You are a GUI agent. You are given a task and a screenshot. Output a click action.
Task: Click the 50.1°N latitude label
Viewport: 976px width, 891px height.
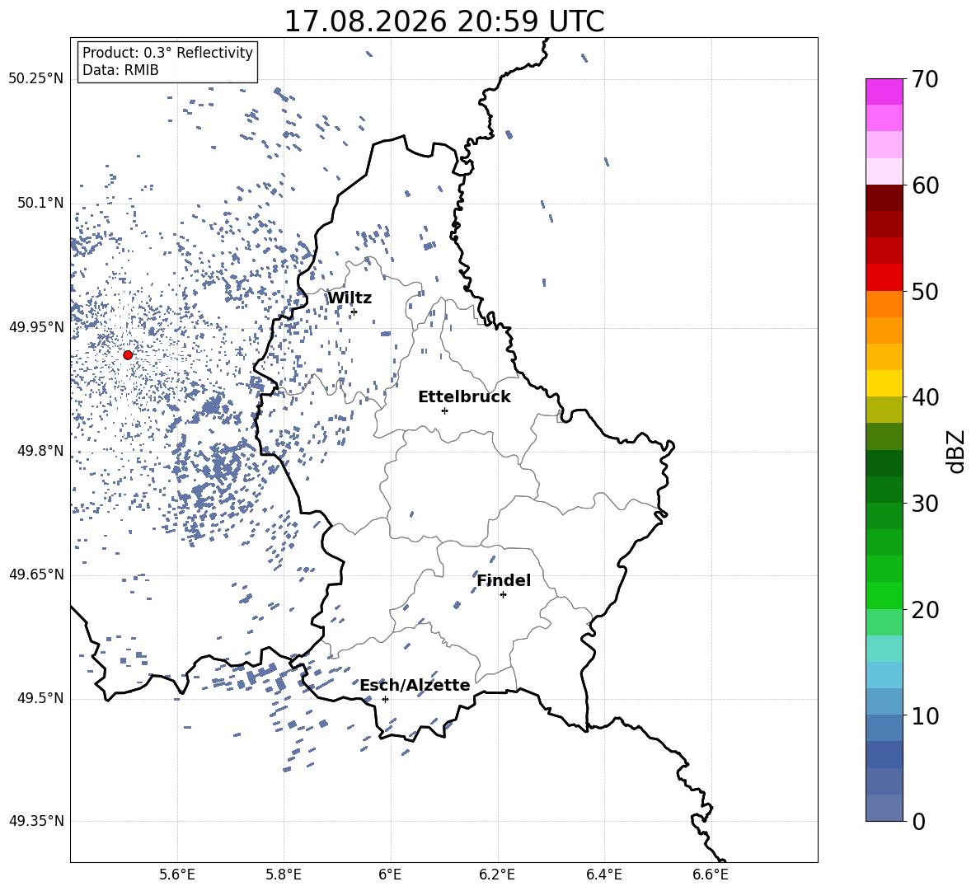pyautogui.click(x=40, y=204)
